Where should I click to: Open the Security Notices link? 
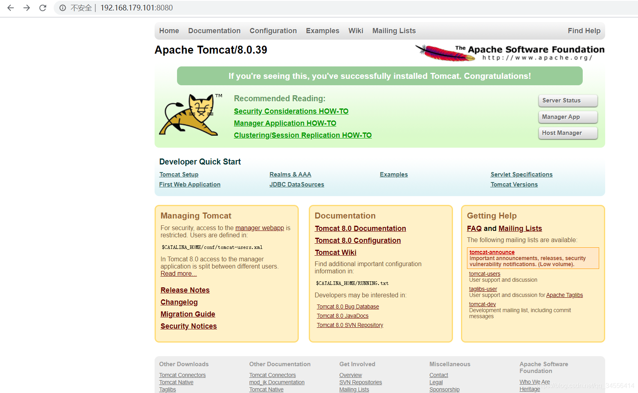[x=189, y=326]
